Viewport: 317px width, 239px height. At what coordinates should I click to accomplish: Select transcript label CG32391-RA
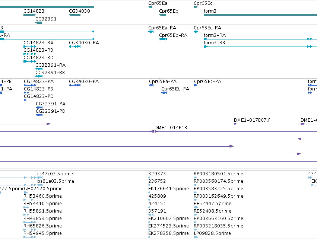(51, 65)
